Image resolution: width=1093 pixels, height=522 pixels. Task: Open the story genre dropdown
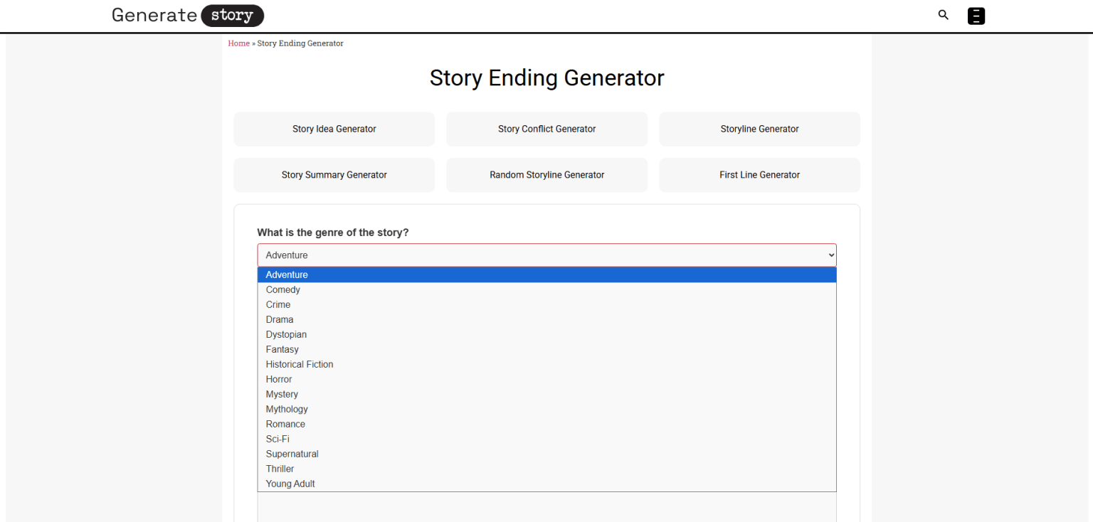pyautogui.click(x=546, y=255)
